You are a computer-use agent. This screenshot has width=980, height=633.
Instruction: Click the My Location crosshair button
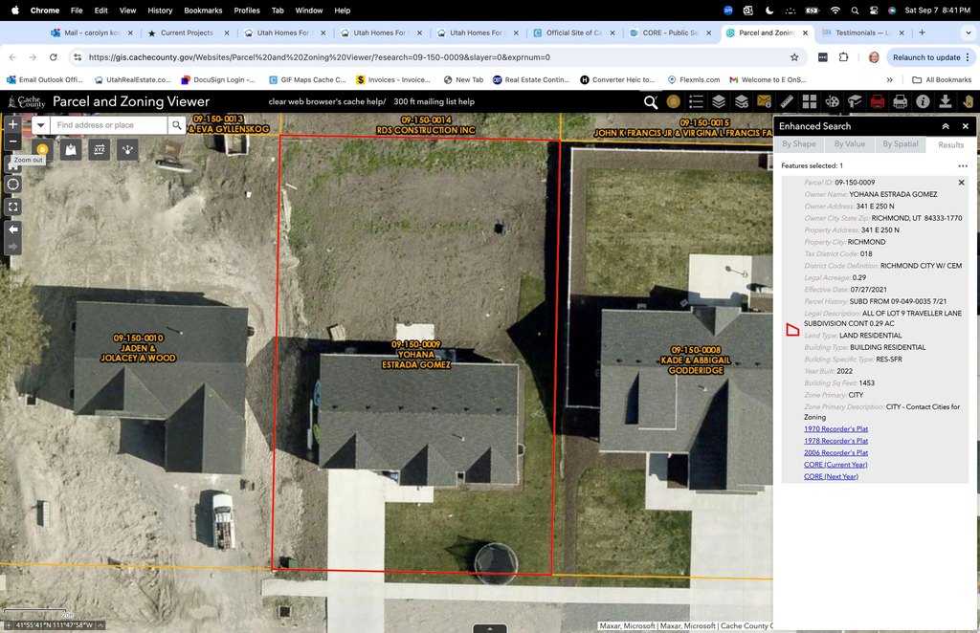[13, 184]
